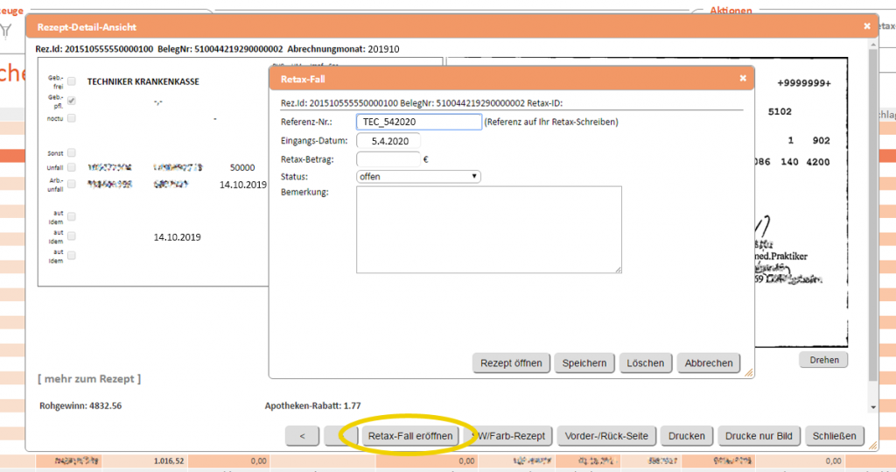896x472 pixels.
Task: Close the Retax-Fall dialog with the X
Action: [x=743, y=79]
